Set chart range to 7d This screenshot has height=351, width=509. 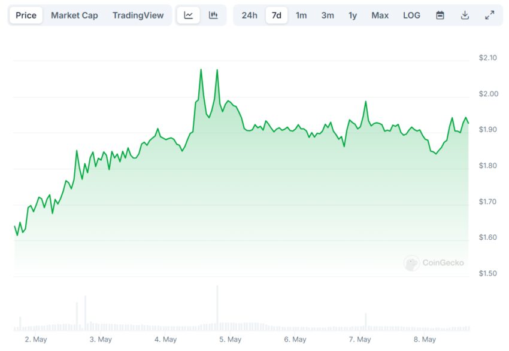pyautogui.click(x=276, y=15)
